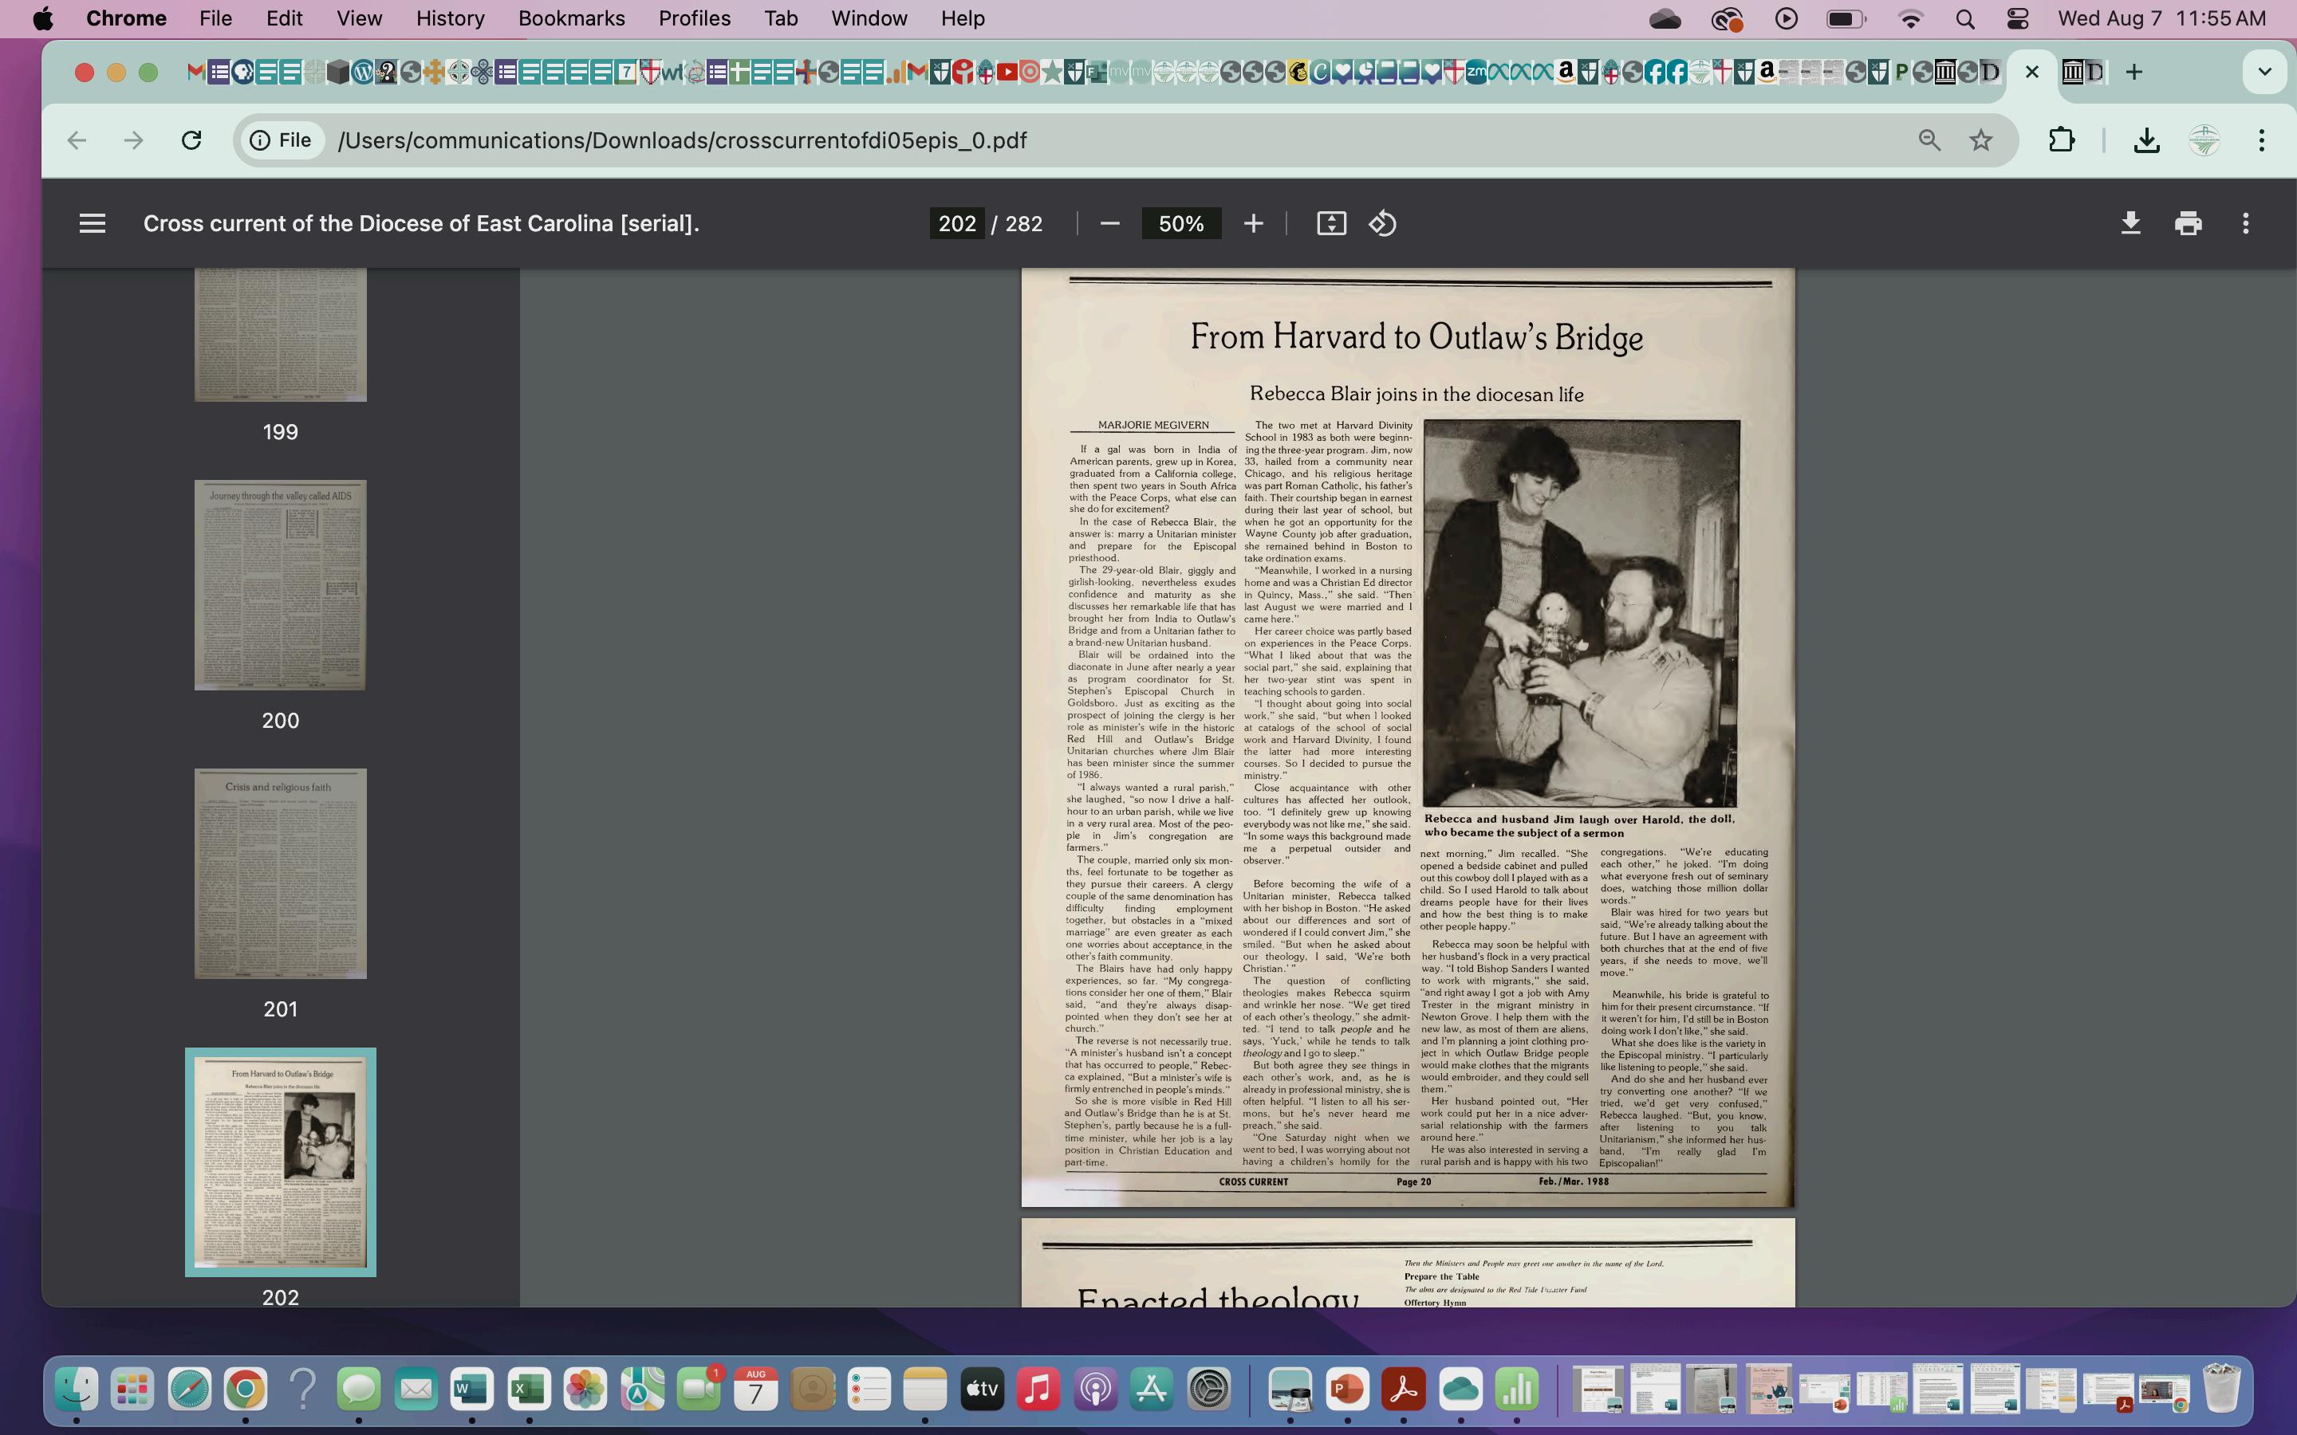Open Chrome downloads icon in toolbar
Image resolution: width=2297 pixels, height=1435 pixels.
click(2146, 140)
